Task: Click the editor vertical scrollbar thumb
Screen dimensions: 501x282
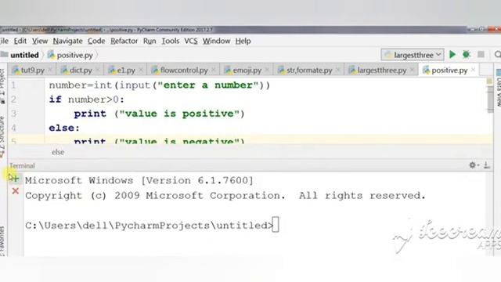Action: (490, 99)
